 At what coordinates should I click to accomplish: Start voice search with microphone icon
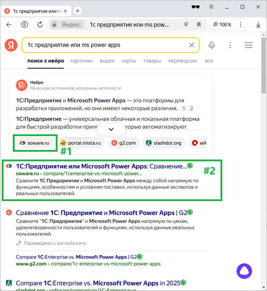(211, 45)
